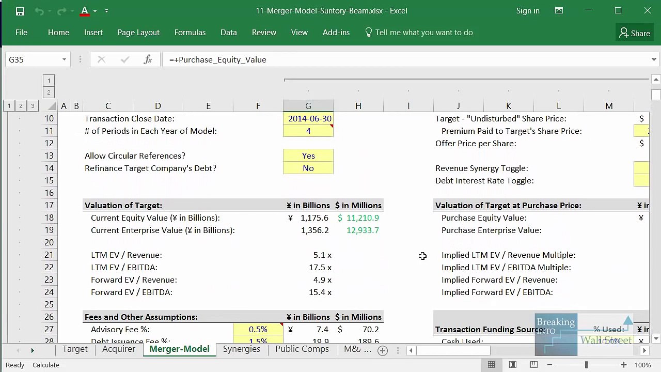Click row outline level 1 button
The image size is (661, 372).
pos(9,106)
